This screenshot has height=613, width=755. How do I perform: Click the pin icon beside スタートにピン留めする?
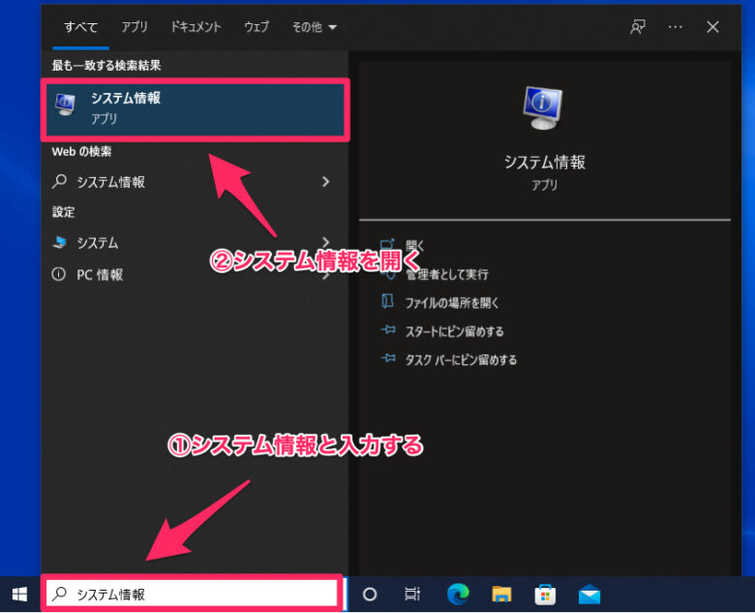[x=387, y=330]
